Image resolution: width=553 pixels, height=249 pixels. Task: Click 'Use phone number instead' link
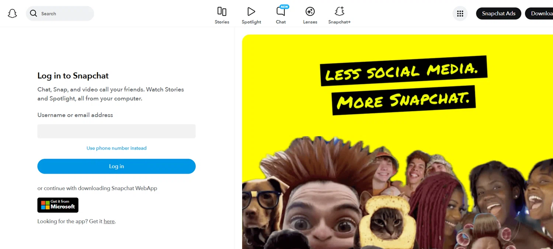pyautogui.click(x=116, y=148)
